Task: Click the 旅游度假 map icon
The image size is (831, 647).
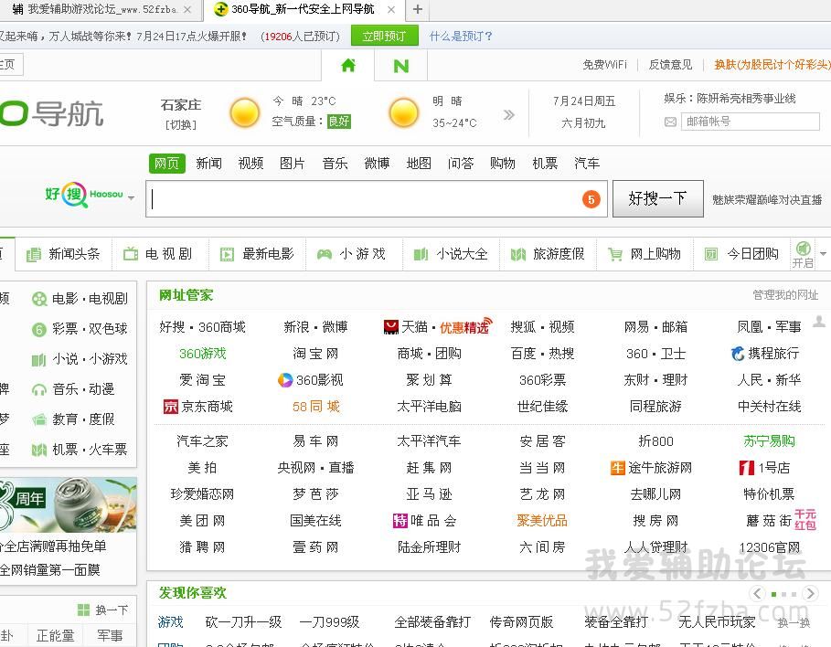Action: [x=517, y=254]
